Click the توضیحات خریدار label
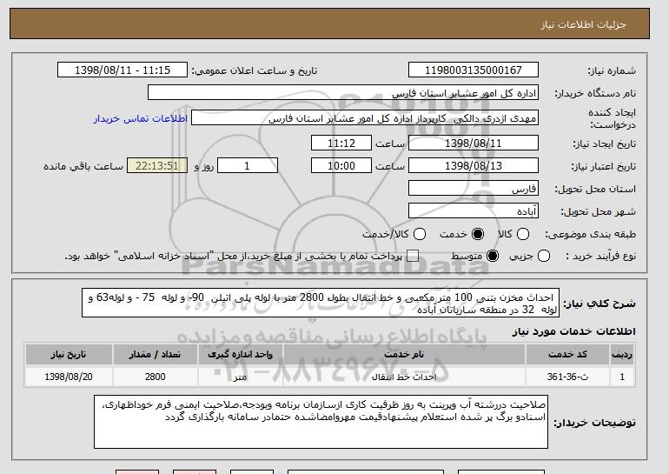The image size is (669, 474). coord(594,423)
